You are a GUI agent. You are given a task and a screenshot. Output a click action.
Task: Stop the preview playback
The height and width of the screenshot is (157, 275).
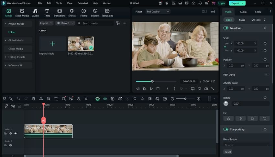pyautogui.click(x=158, y=89)
